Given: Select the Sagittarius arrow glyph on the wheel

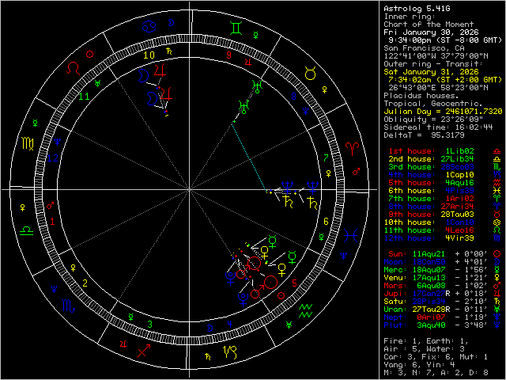Looking at the screenshot, I should 143,349.
